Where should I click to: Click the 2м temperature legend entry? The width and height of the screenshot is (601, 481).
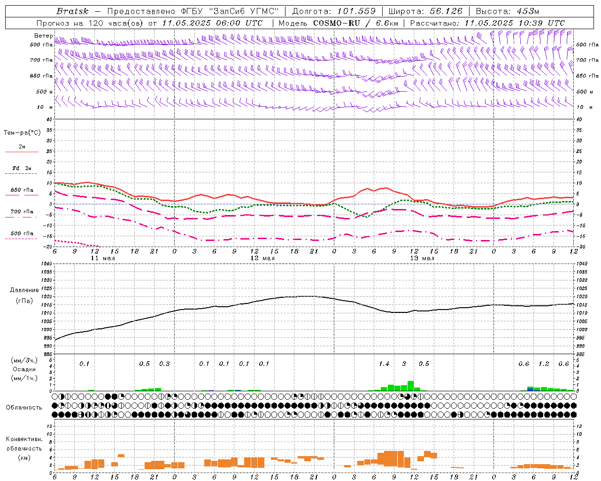[22, 147]
